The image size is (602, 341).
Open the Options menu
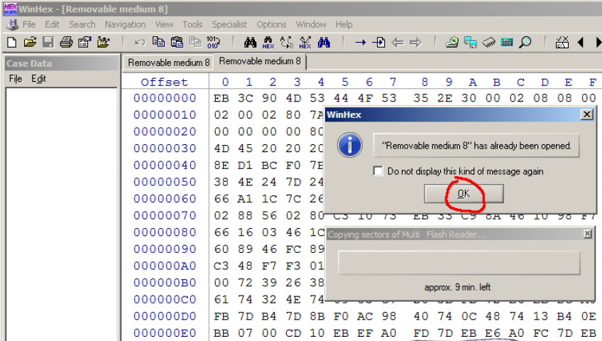271,25
